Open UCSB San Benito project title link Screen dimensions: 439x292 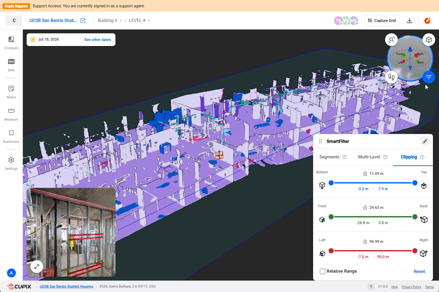(53, 21)
